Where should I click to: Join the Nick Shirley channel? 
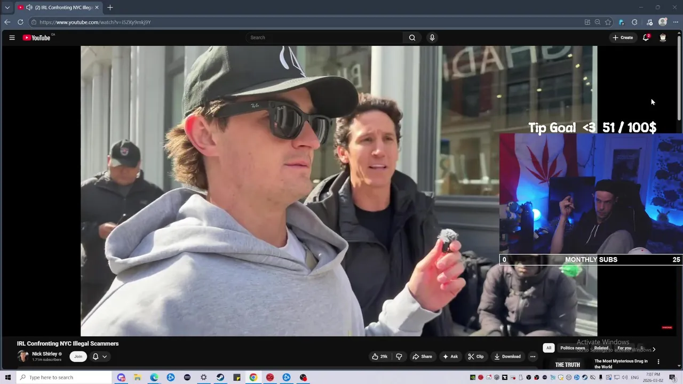point(78,356)
